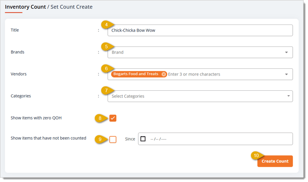This screenshot has width=308, height=182.
Task: Open the Brand selection box
Action: [x=200, y=52]
